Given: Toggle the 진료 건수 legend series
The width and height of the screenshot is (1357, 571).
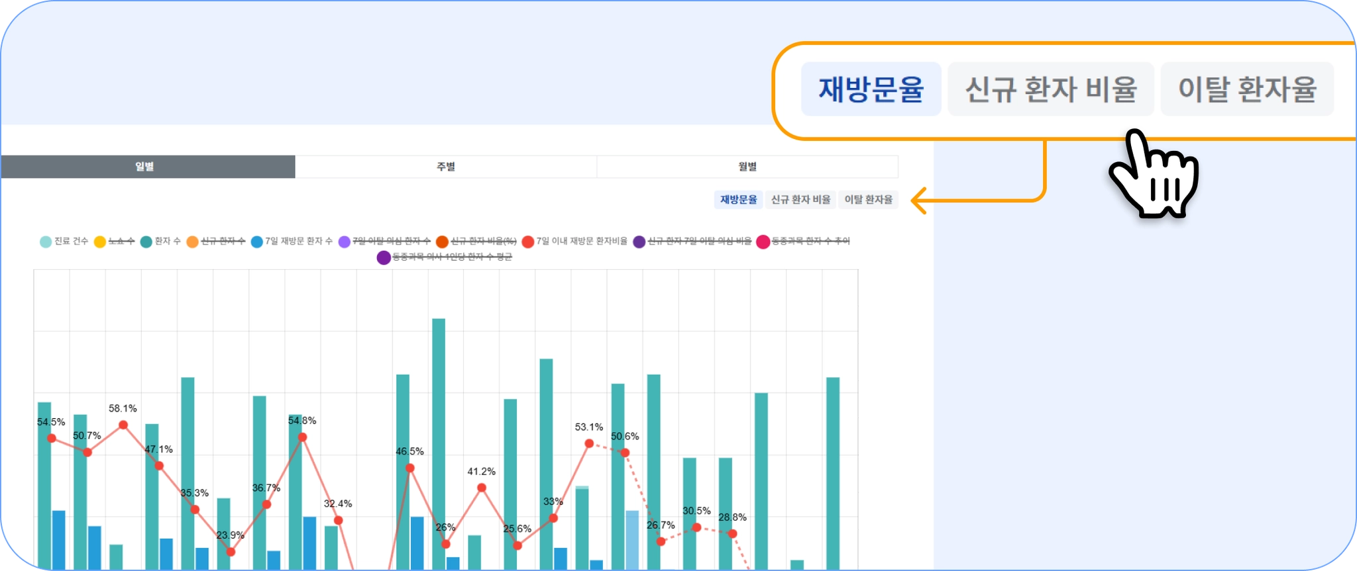Looking at the screenshot, I should [64, 242].
